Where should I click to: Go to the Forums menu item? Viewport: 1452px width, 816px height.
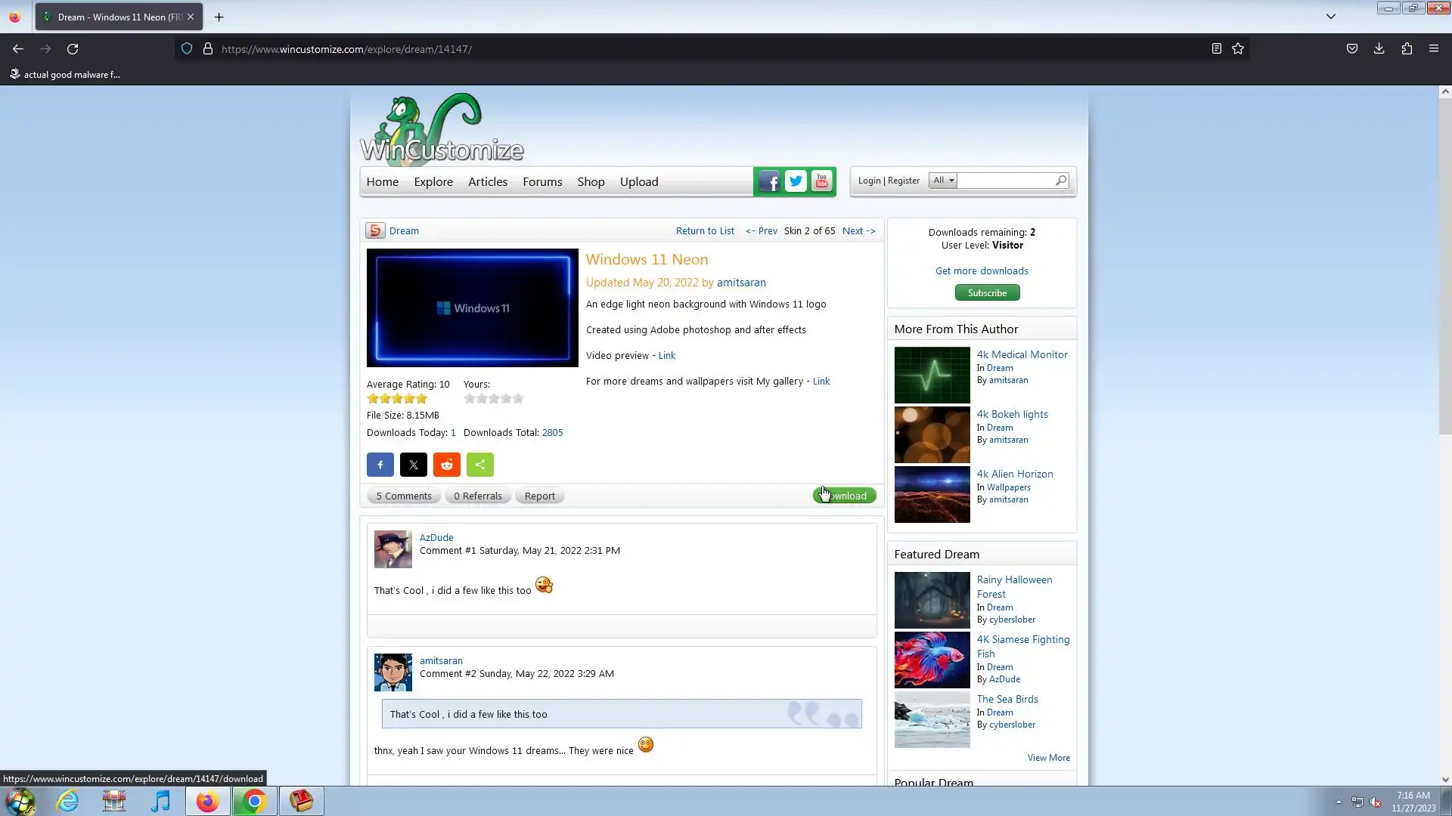[x=541, y=182]
